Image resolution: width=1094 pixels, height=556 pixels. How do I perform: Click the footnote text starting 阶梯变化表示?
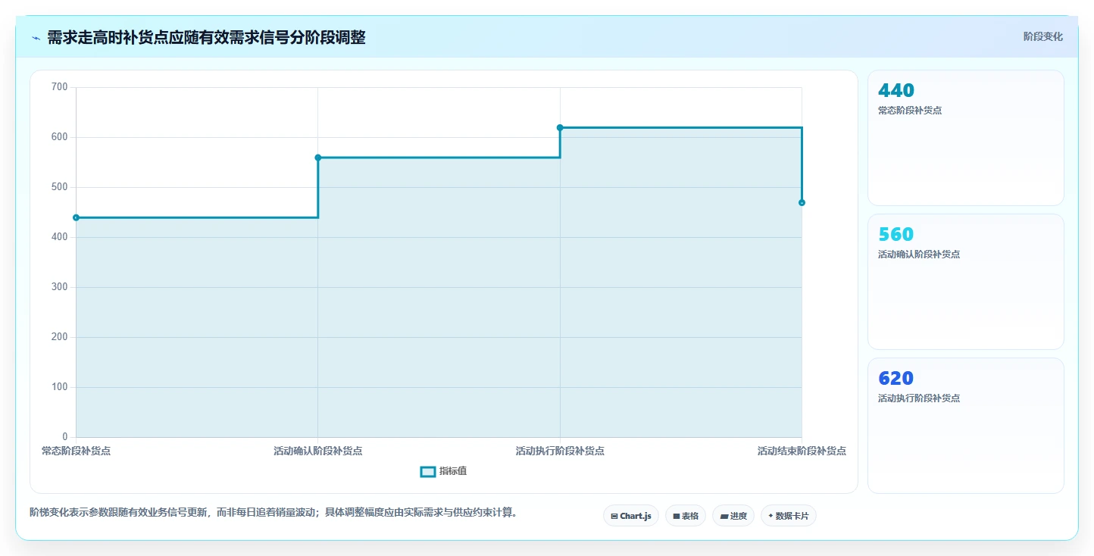[x=275, y=513]
